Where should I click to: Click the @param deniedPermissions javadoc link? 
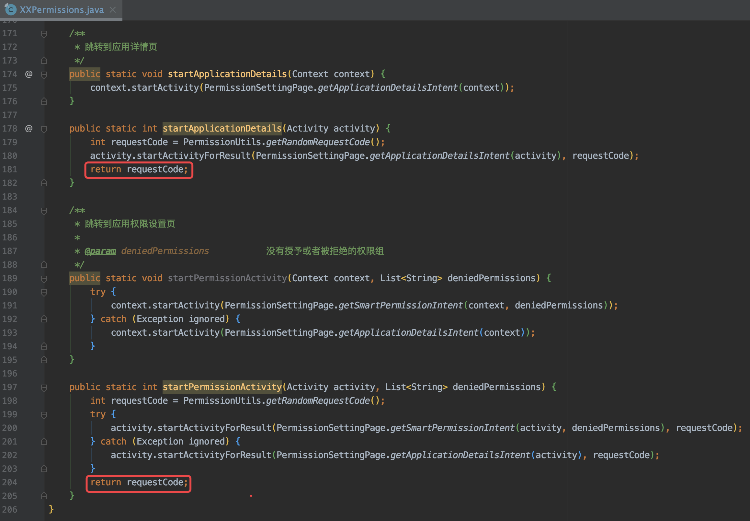coord(100,251)
